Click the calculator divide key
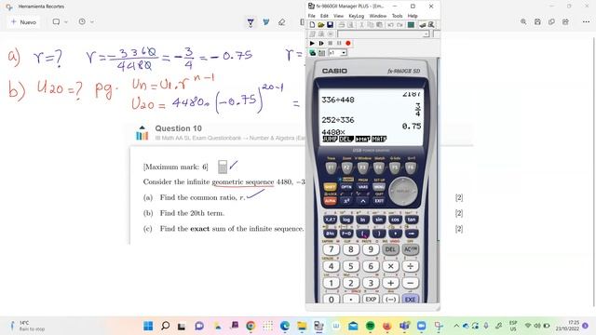 (411, 266)
